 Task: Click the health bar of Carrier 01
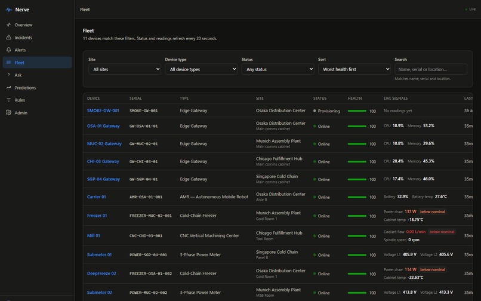click(x=357, y=197)
